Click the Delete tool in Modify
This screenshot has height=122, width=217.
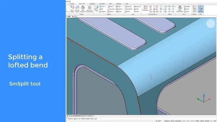pos(119,12)
